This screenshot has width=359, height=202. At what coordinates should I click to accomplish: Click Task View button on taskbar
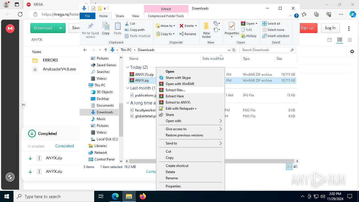tap(101, 196)
